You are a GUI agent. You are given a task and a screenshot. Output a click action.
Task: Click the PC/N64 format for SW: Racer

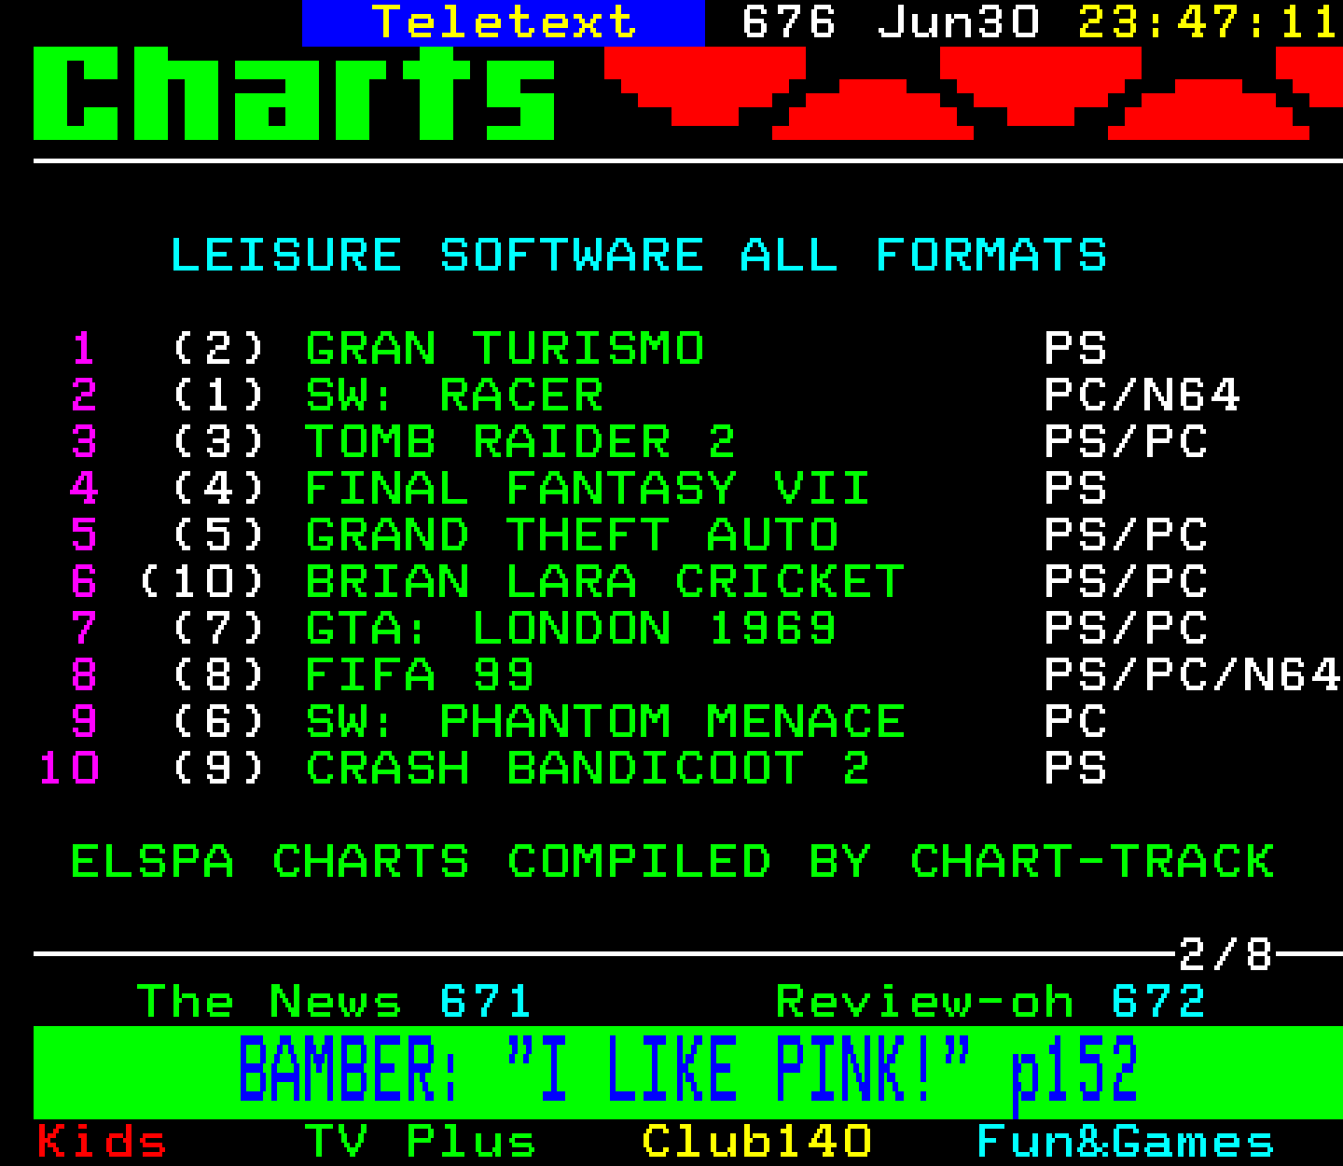coord(1142,396)
